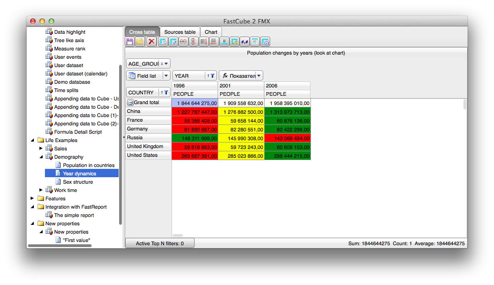The image size is (494, 285).
Task: Expand the Features folder
Action: 32,198
